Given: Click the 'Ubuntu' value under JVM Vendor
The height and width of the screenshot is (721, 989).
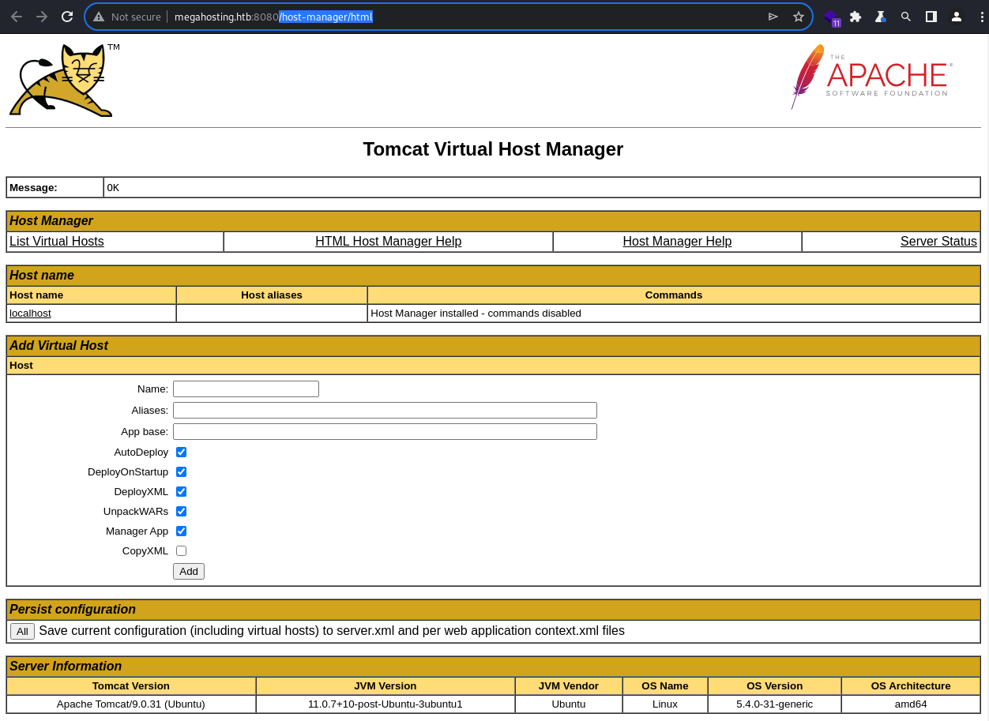Looking at the screenshot, I should (569, 704).
